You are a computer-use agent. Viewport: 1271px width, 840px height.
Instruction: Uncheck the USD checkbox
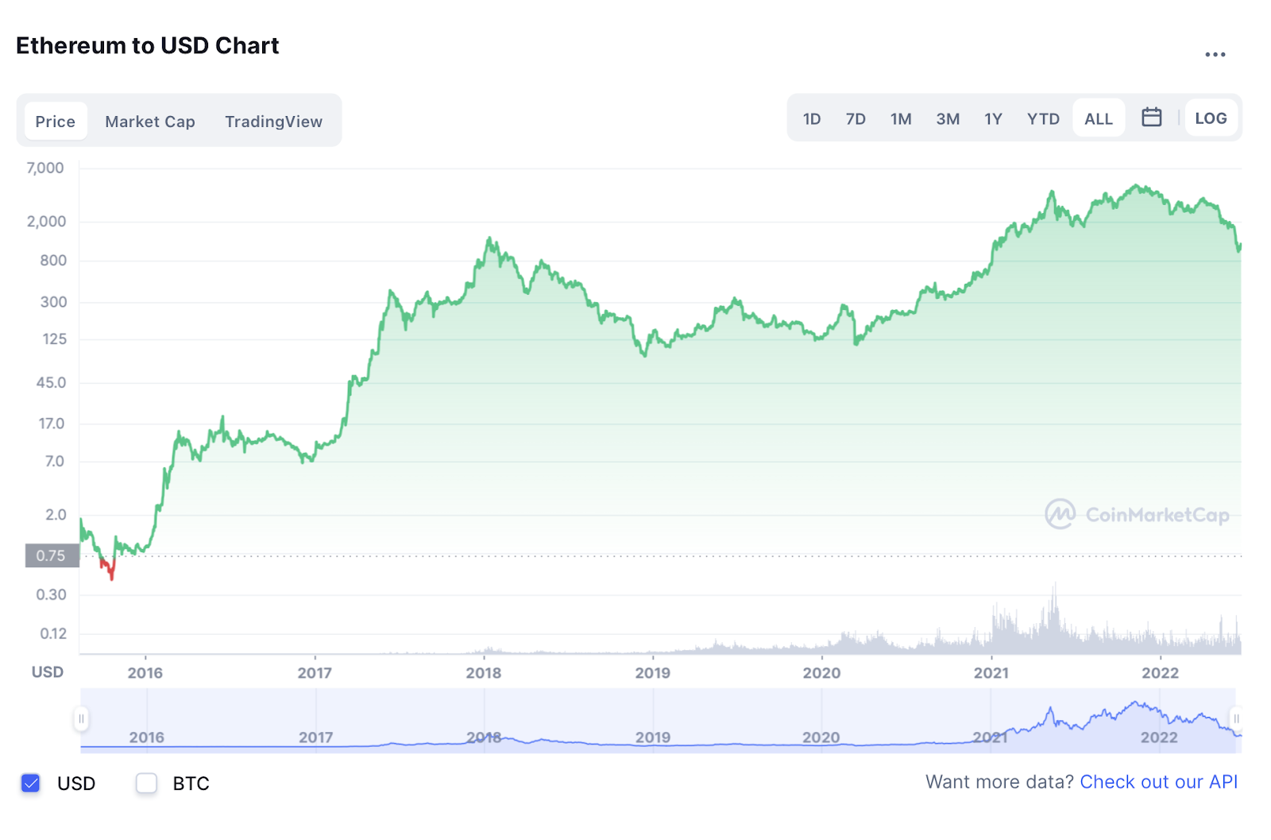point(31,784)
